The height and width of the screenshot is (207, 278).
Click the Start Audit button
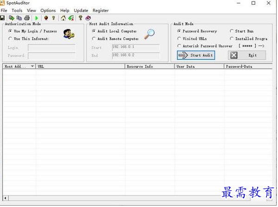(196, 55)
